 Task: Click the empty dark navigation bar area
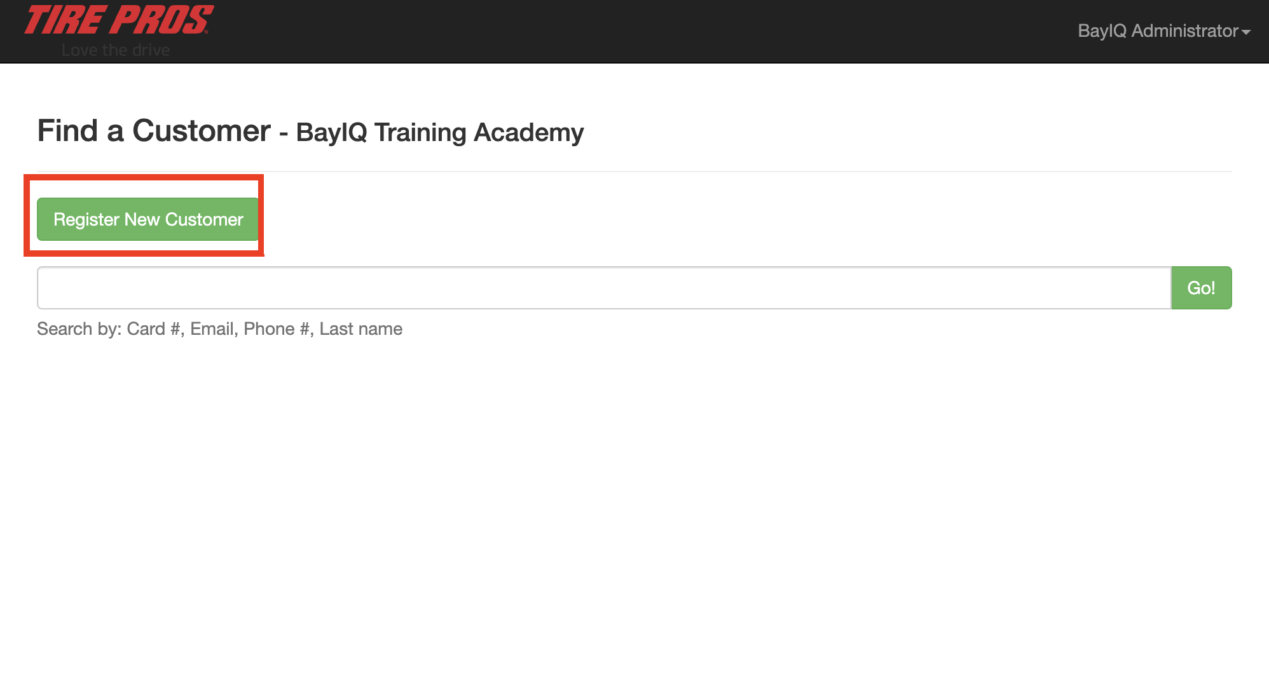[636, 31]
